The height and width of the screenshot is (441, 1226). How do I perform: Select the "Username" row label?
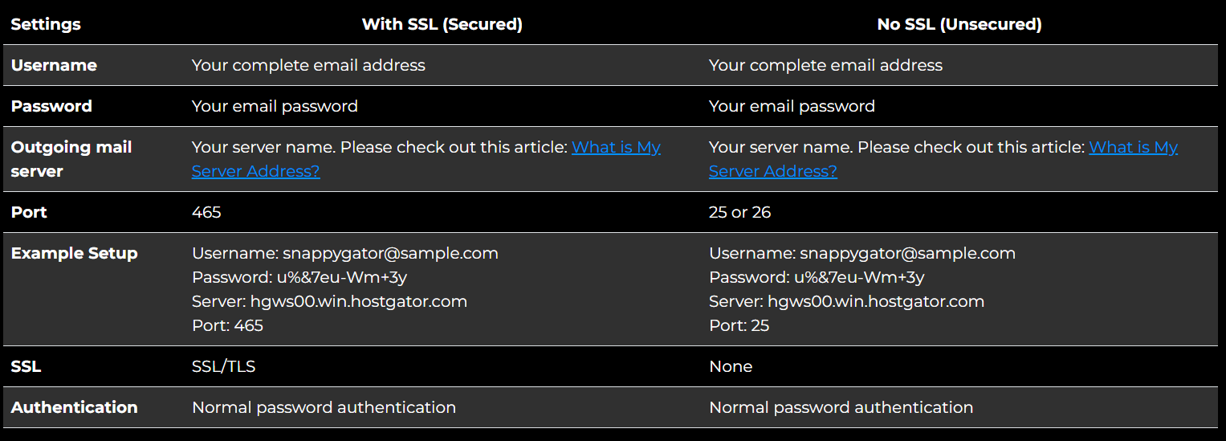pyautogui.click(x=54, y=65)
